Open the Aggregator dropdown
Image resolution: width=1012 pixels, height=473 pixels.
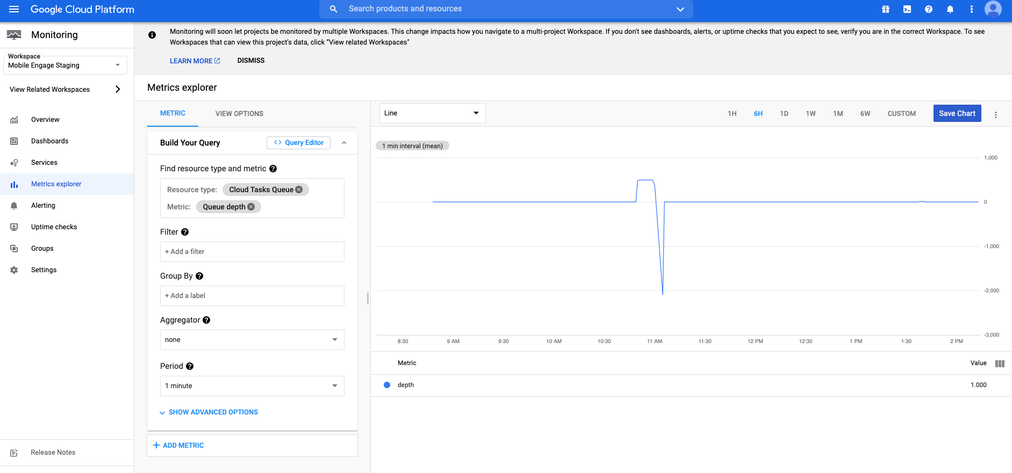252,340
